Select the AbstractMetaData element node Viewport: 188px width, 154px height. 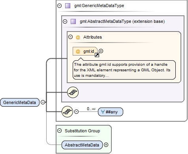[82, 145]
